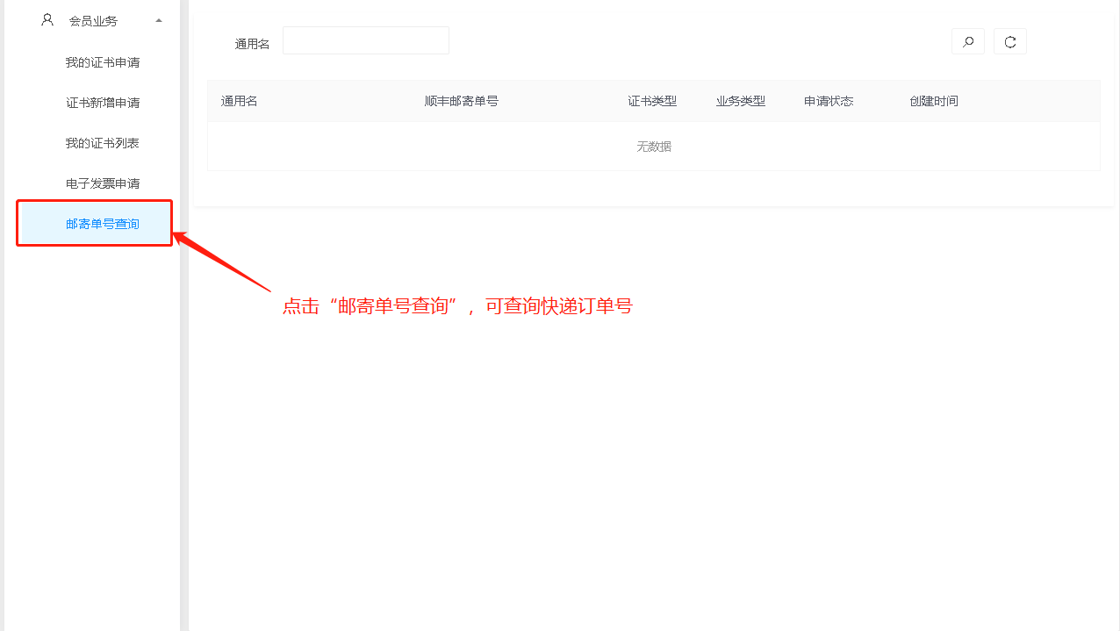The height and width of the screenshot is (631, 1120).
Task: Click the 无数据 empty table row
Action: click(x=653, y=147)
